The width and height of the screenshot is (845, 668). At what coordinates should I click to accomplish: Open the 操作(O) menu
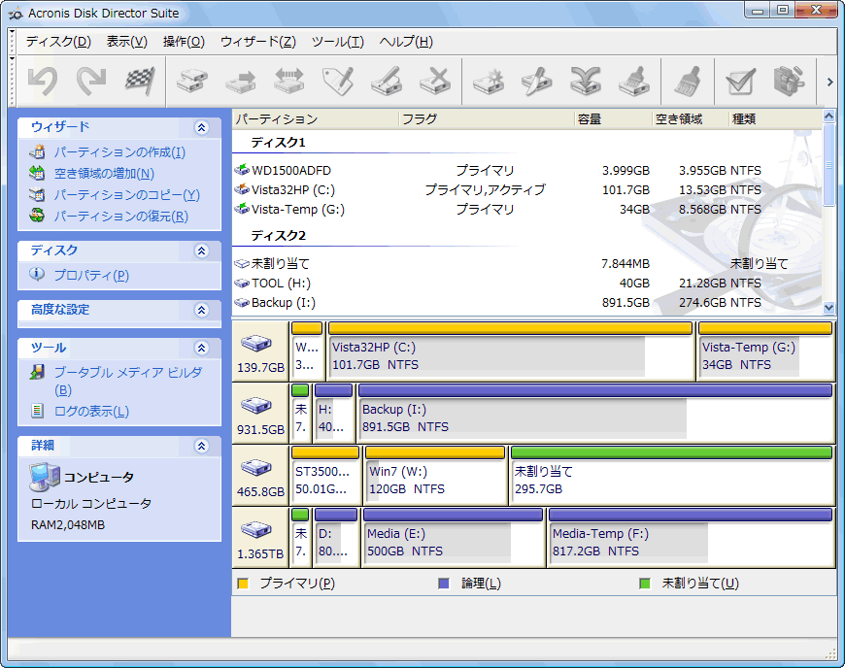coord(184,42)
